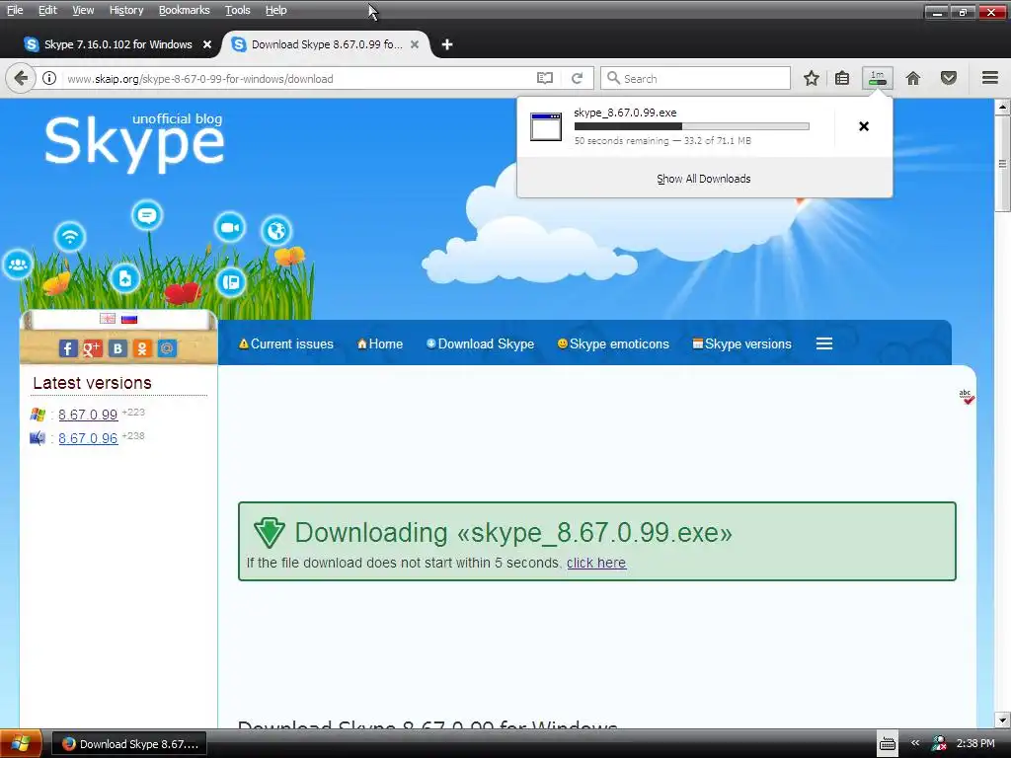Reload the current page

pyautogui.click(x=577, y=79)
